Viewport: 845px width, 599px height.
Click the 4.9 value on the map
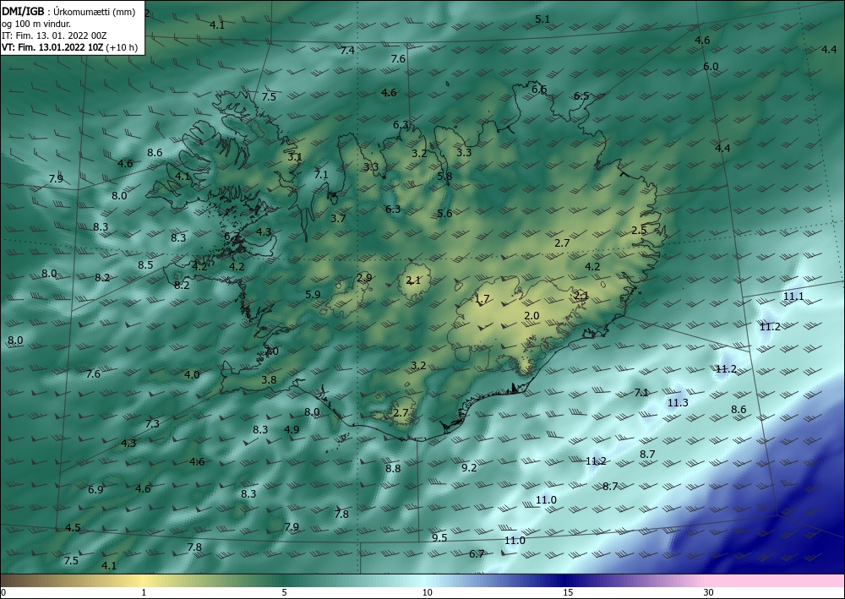pyautogui.click(x=292, y=429)
